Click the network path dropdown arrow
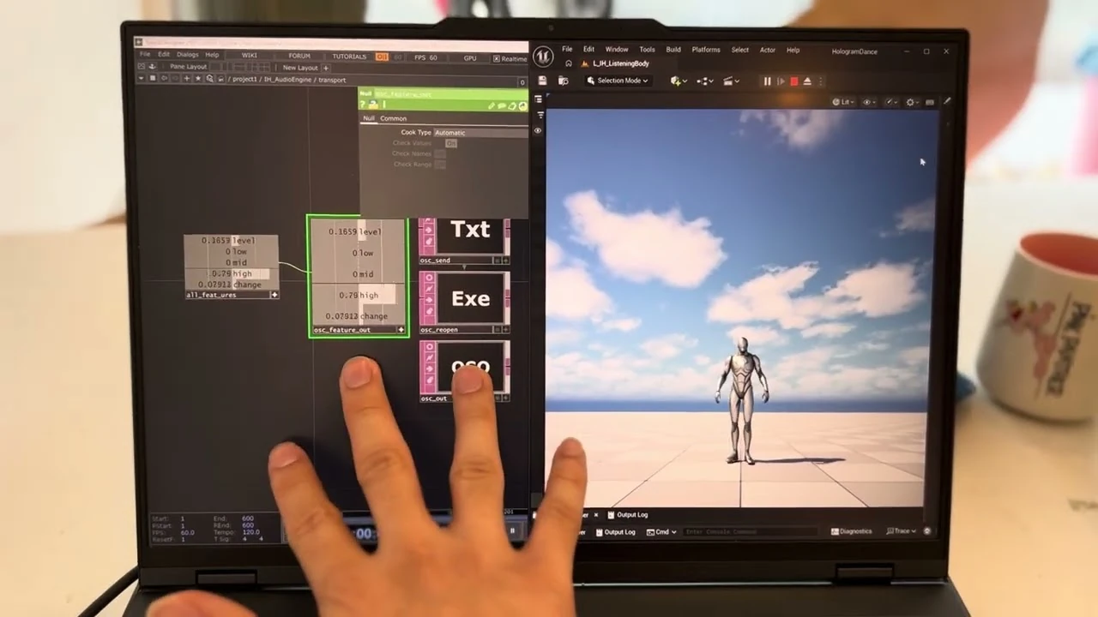 coord(142,79)
